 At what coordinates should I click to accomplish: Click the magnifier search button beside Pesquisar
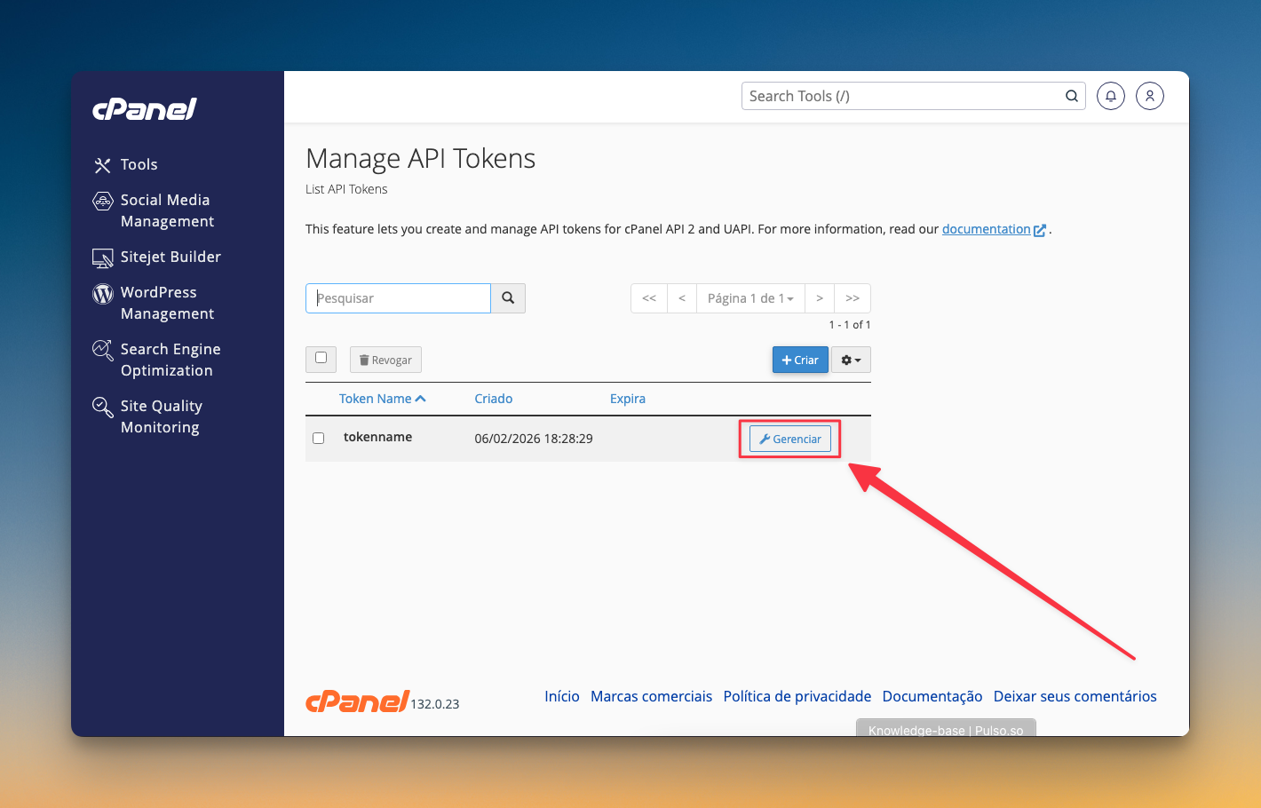[x=508, y=298]
